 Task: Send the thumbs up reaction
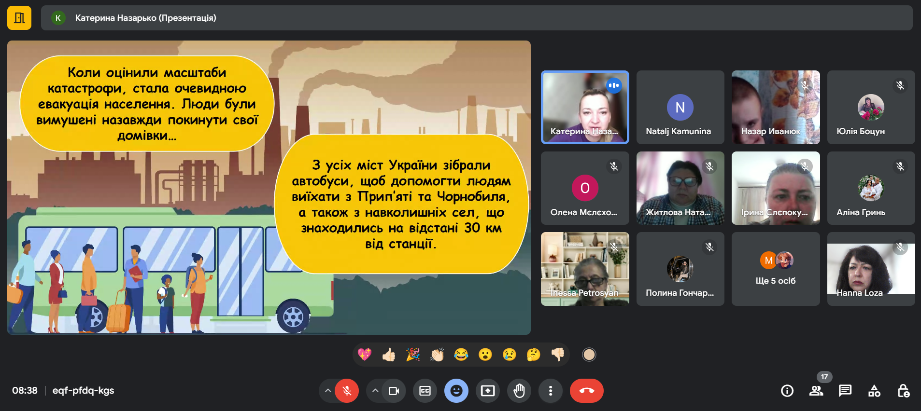click(389, 355)
